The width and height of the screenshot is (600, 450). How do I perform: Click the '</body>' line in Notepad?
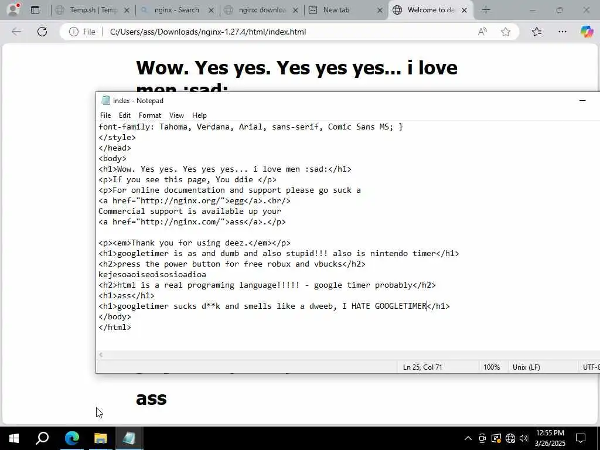(x=115, y=316)
